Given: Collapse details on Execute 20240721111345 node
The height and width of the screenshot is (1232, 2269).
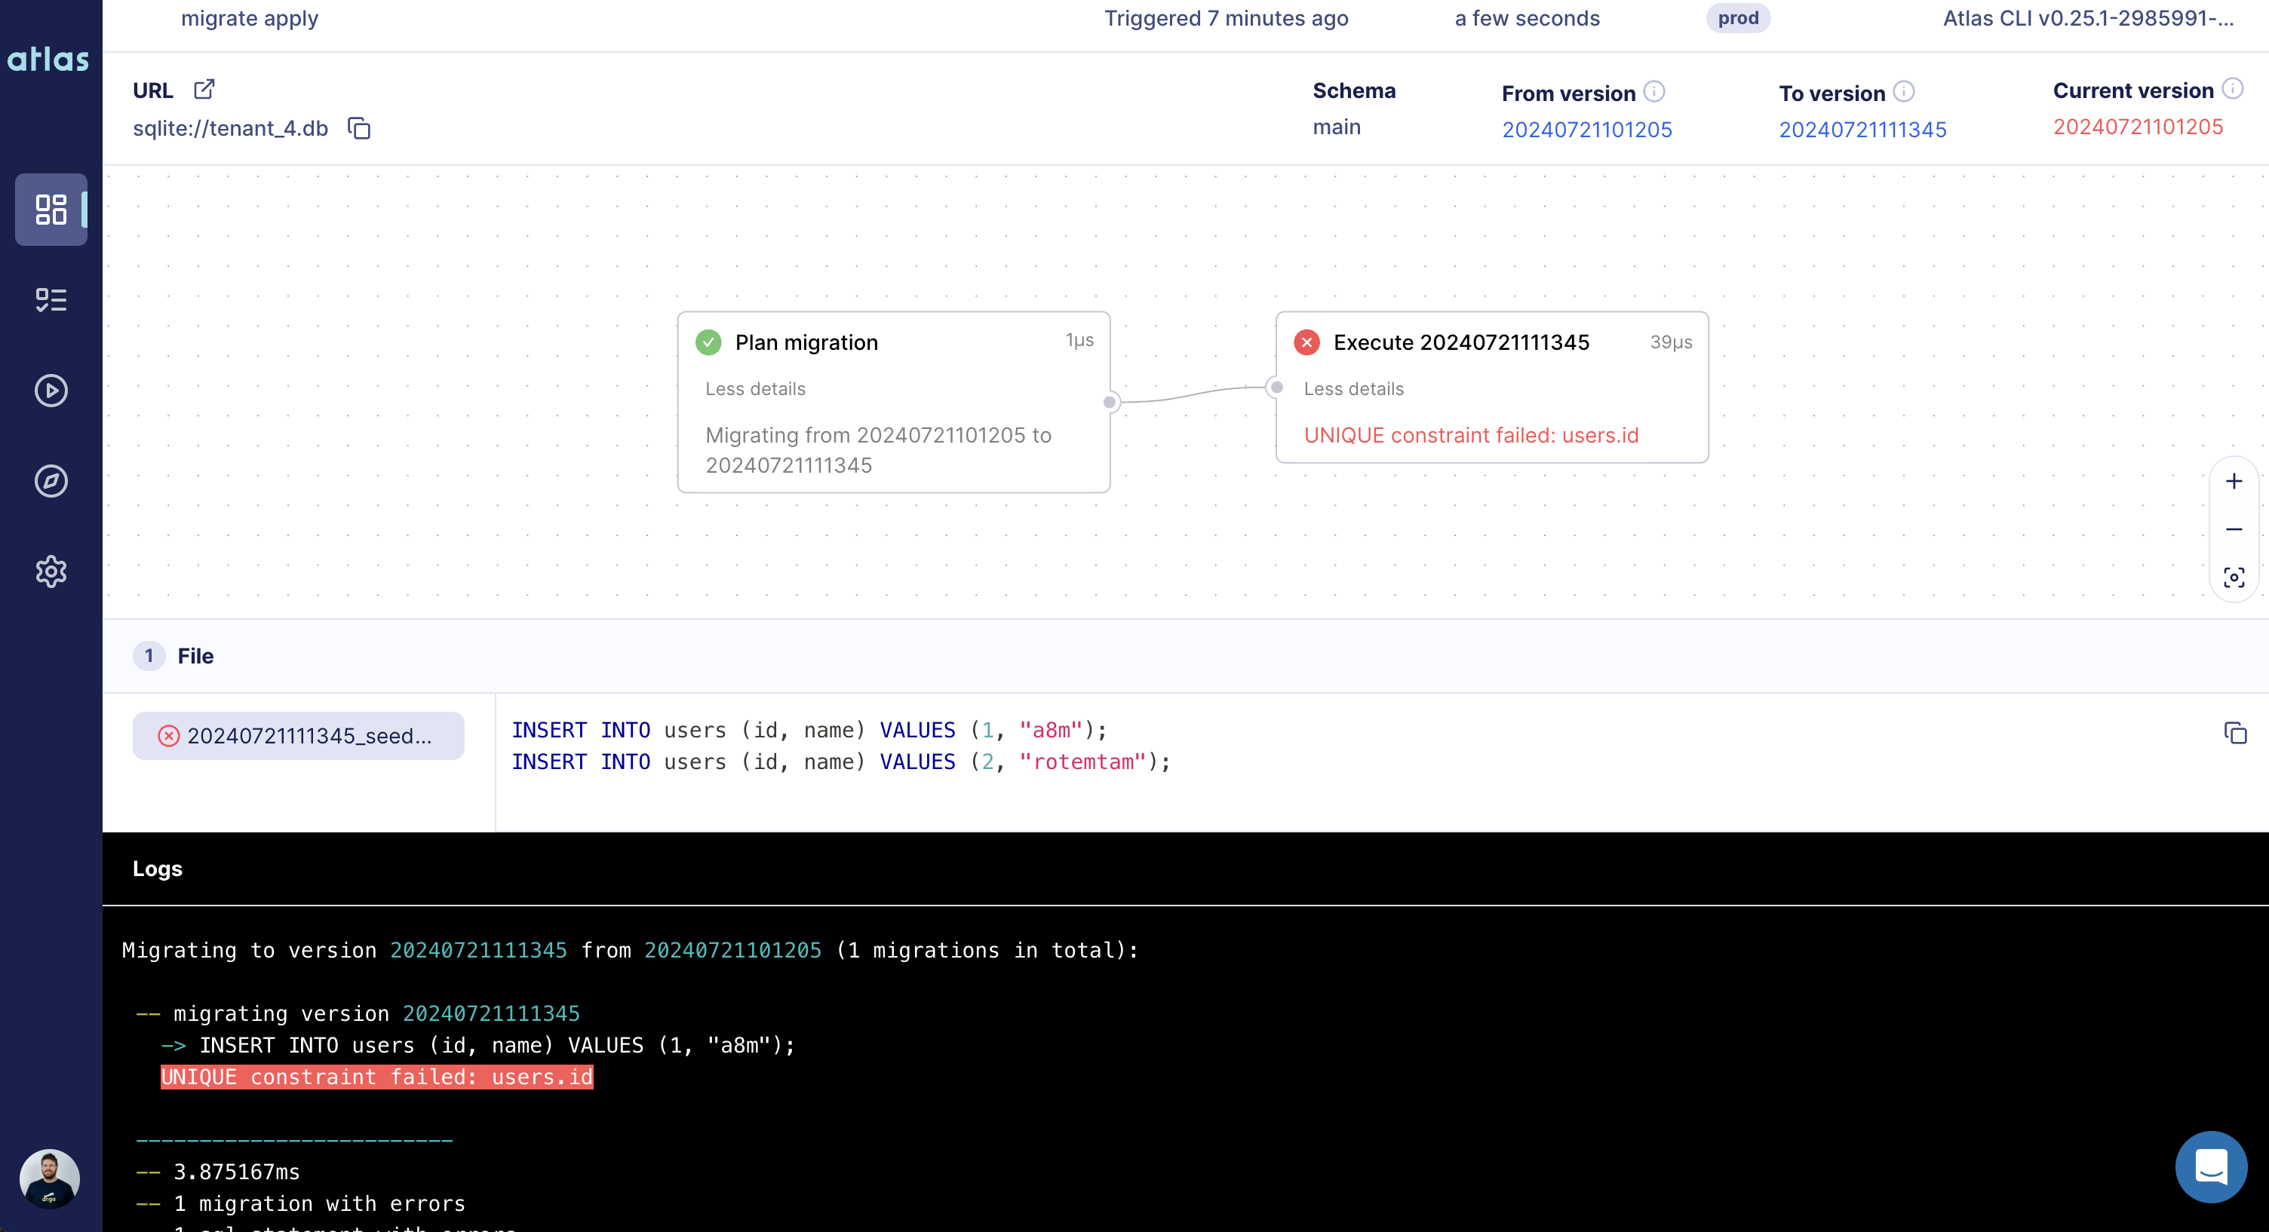Looking at the screenshot, I should (1354, 388).
